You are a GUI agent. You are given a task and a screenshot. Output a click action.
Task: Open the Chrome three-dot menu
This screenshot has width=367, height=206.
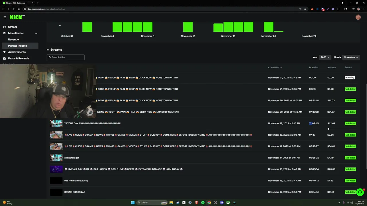click(364, 9)
